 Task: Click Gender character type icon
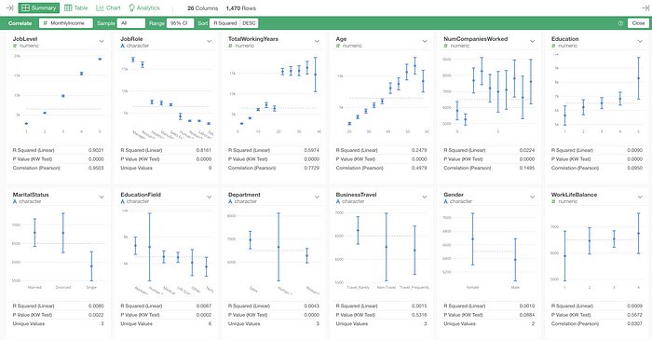point(446,201)
